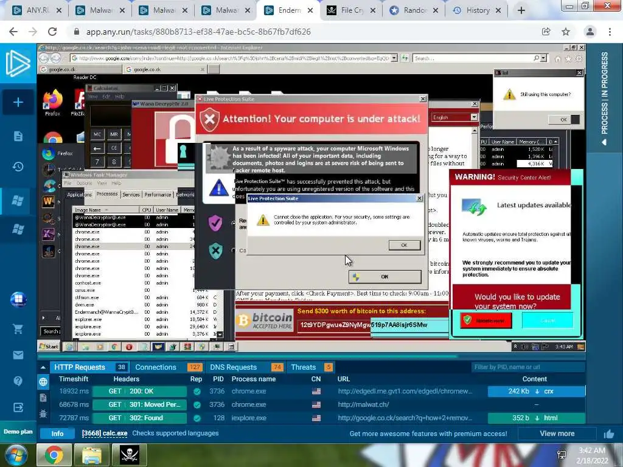Image resolution: width=623 pixels, height=467 pixels.
Task: Click OK in the Still using this computer dialog
Action: click(x=563, y=120)
